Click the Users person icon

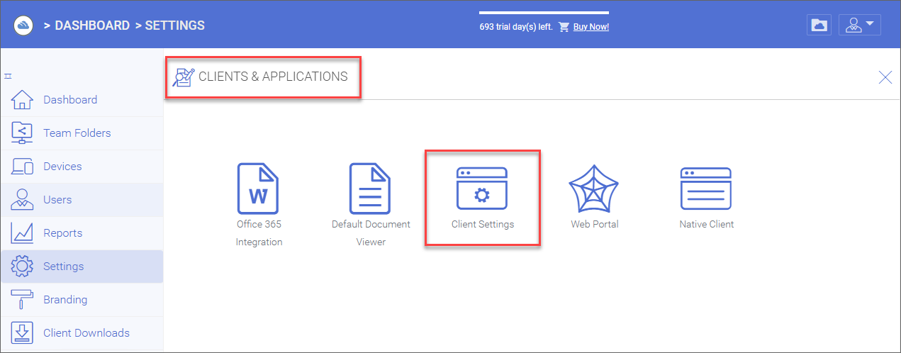click(x=23, y=199)
